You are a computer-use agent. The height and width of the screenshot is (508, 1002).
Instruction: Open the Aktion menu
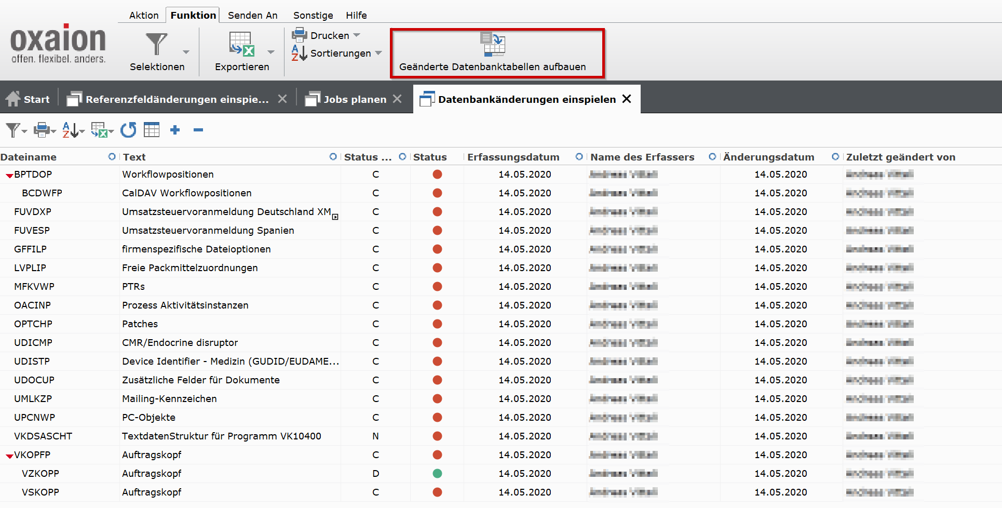pos(144,15)
